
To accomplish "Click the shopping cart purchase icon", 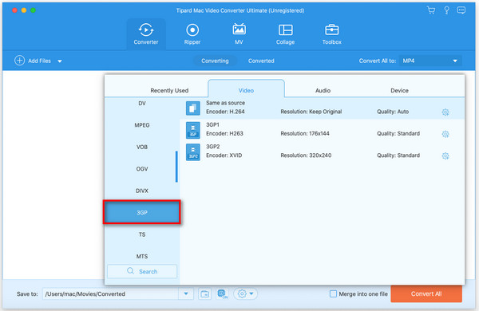I will (431, 10).
